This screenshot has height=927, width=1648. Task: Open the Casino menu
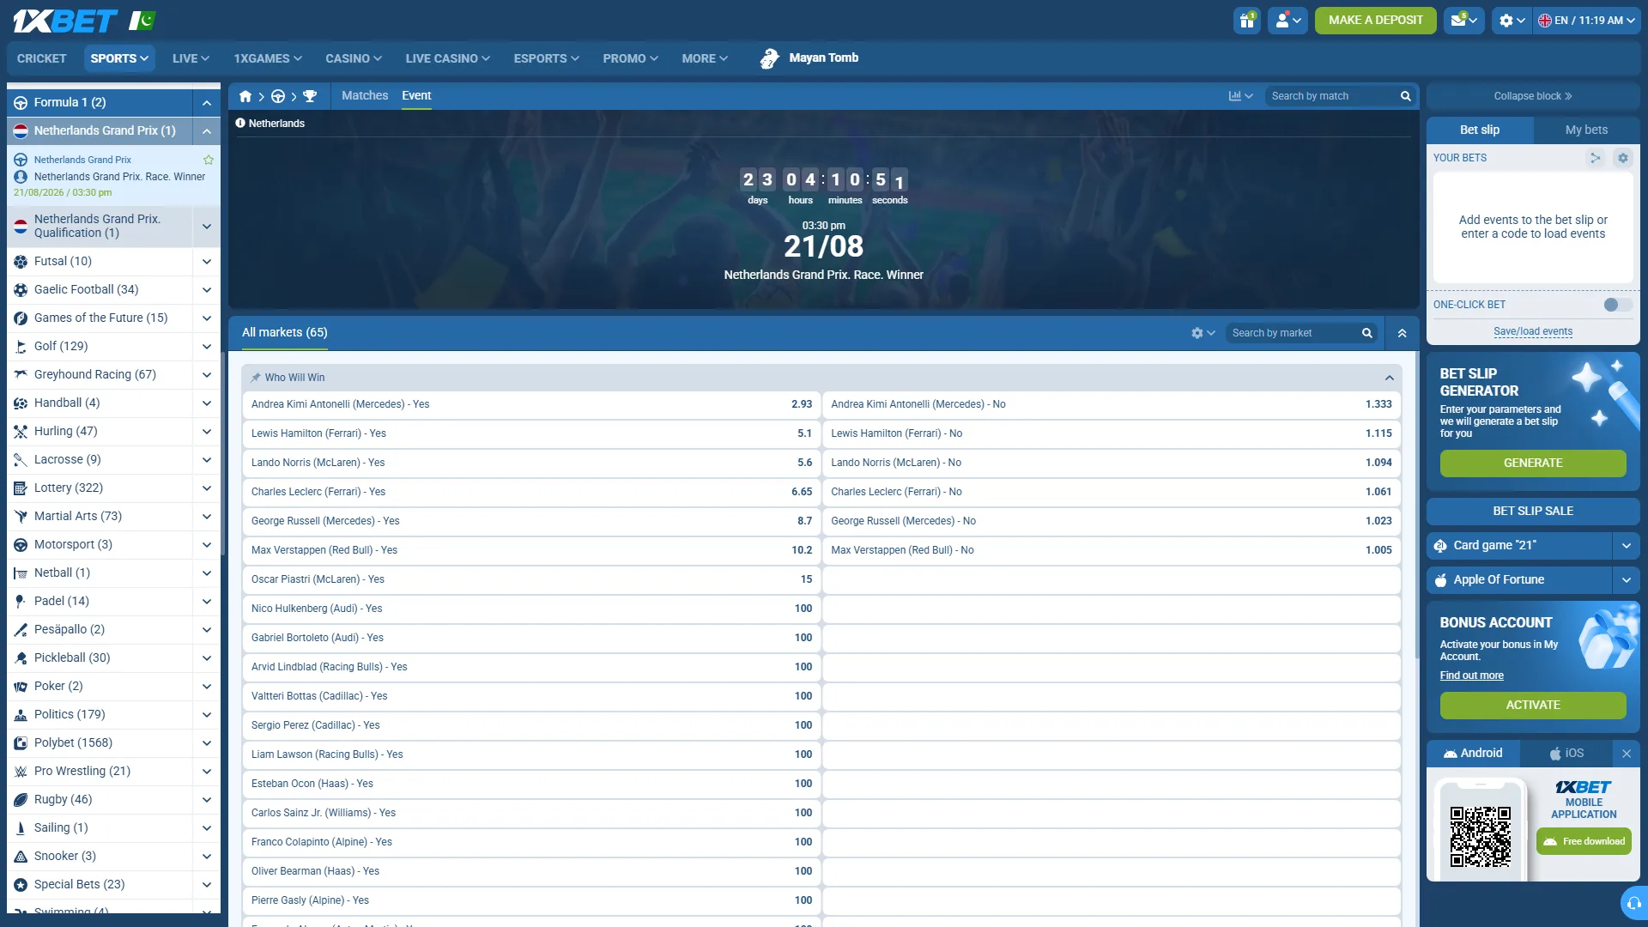tap(354, 58)
